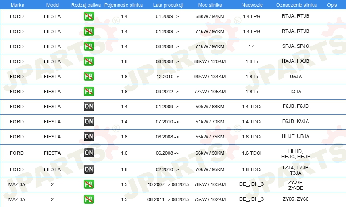The width and height of the screenshot is (346, 207).
Task: Click the Opis column header
Action: click(x=332, y=5)
